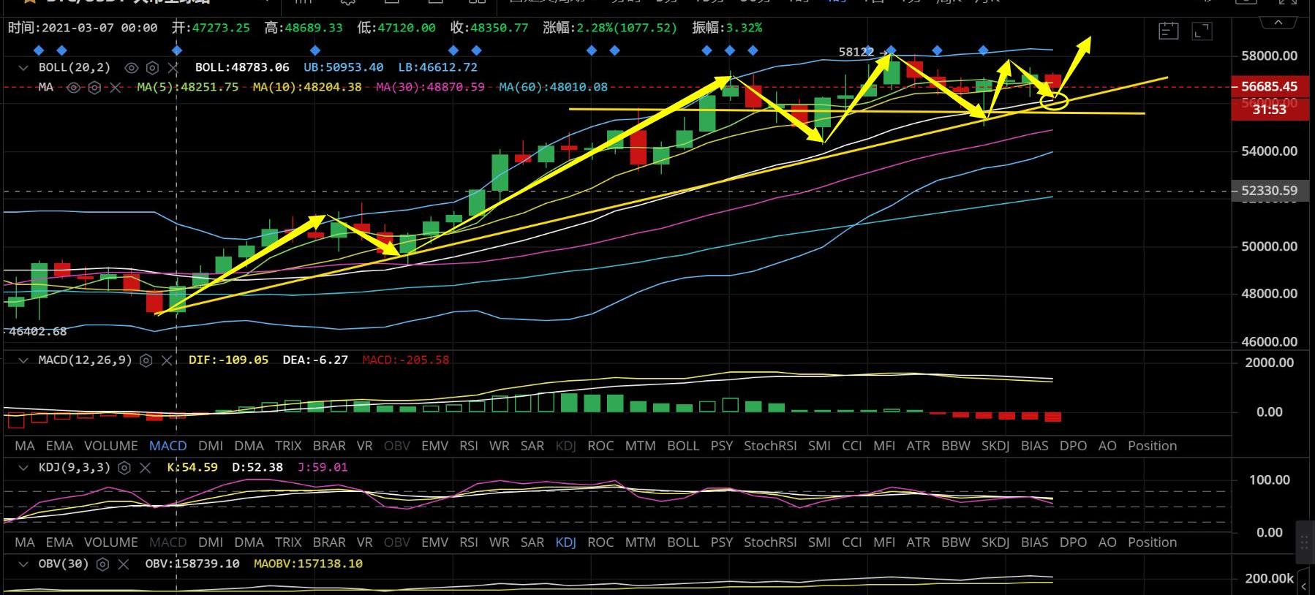Collapse the KDJ panel chevron

pos(23,468)
